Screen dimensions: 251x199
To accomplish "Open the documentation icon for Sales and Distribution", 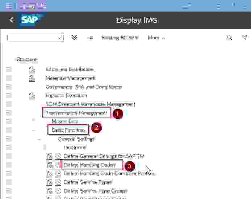I will click(x=32, y=70).
